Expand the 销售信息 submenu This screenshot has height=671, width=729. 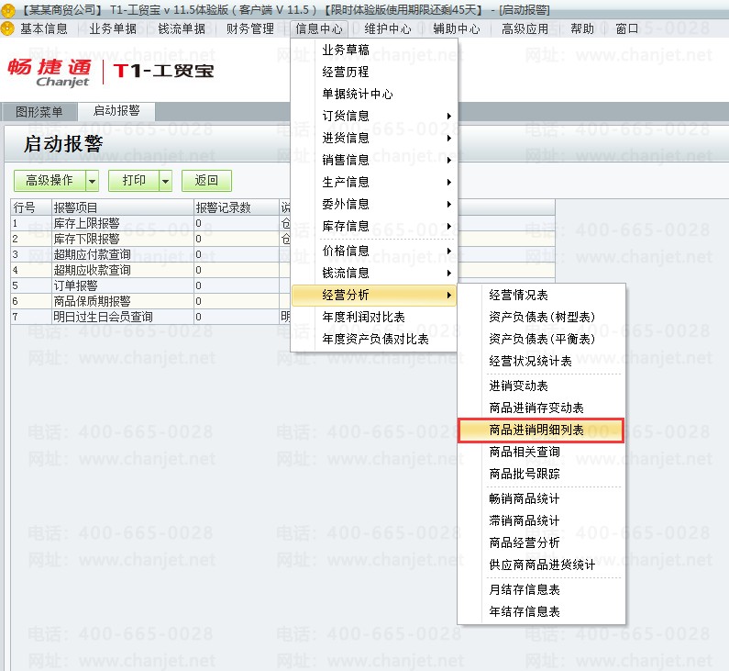pos(373,160)
